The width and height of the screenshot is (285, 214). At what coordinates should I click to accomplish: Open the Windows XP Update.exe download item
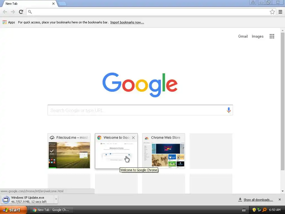pos(28,200)
